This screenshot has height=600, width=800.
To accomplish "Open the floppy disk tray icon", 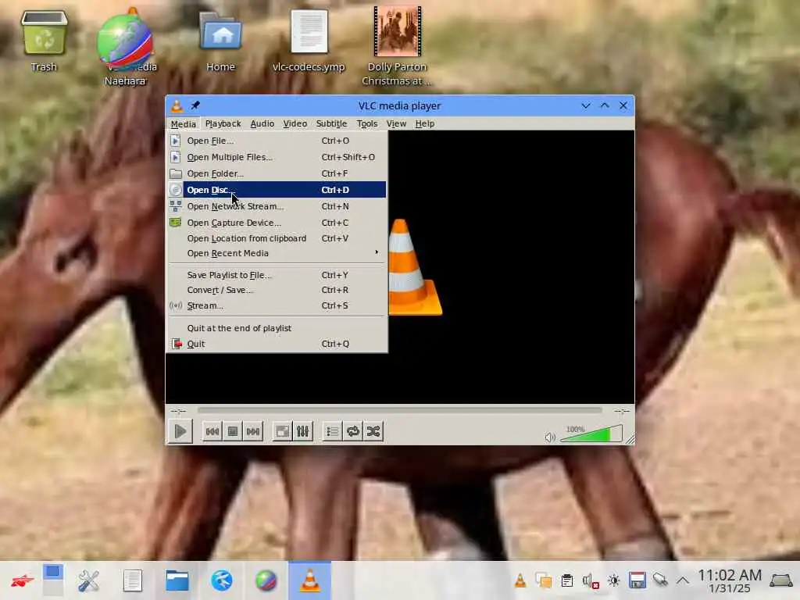I will tap(637, 580).
